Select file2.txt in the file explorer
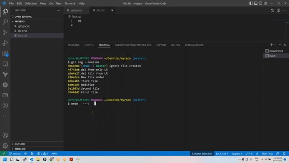Image resolution: width=289 pixels, height=163 pixels. pyautogui.click(x=37, y=35)
